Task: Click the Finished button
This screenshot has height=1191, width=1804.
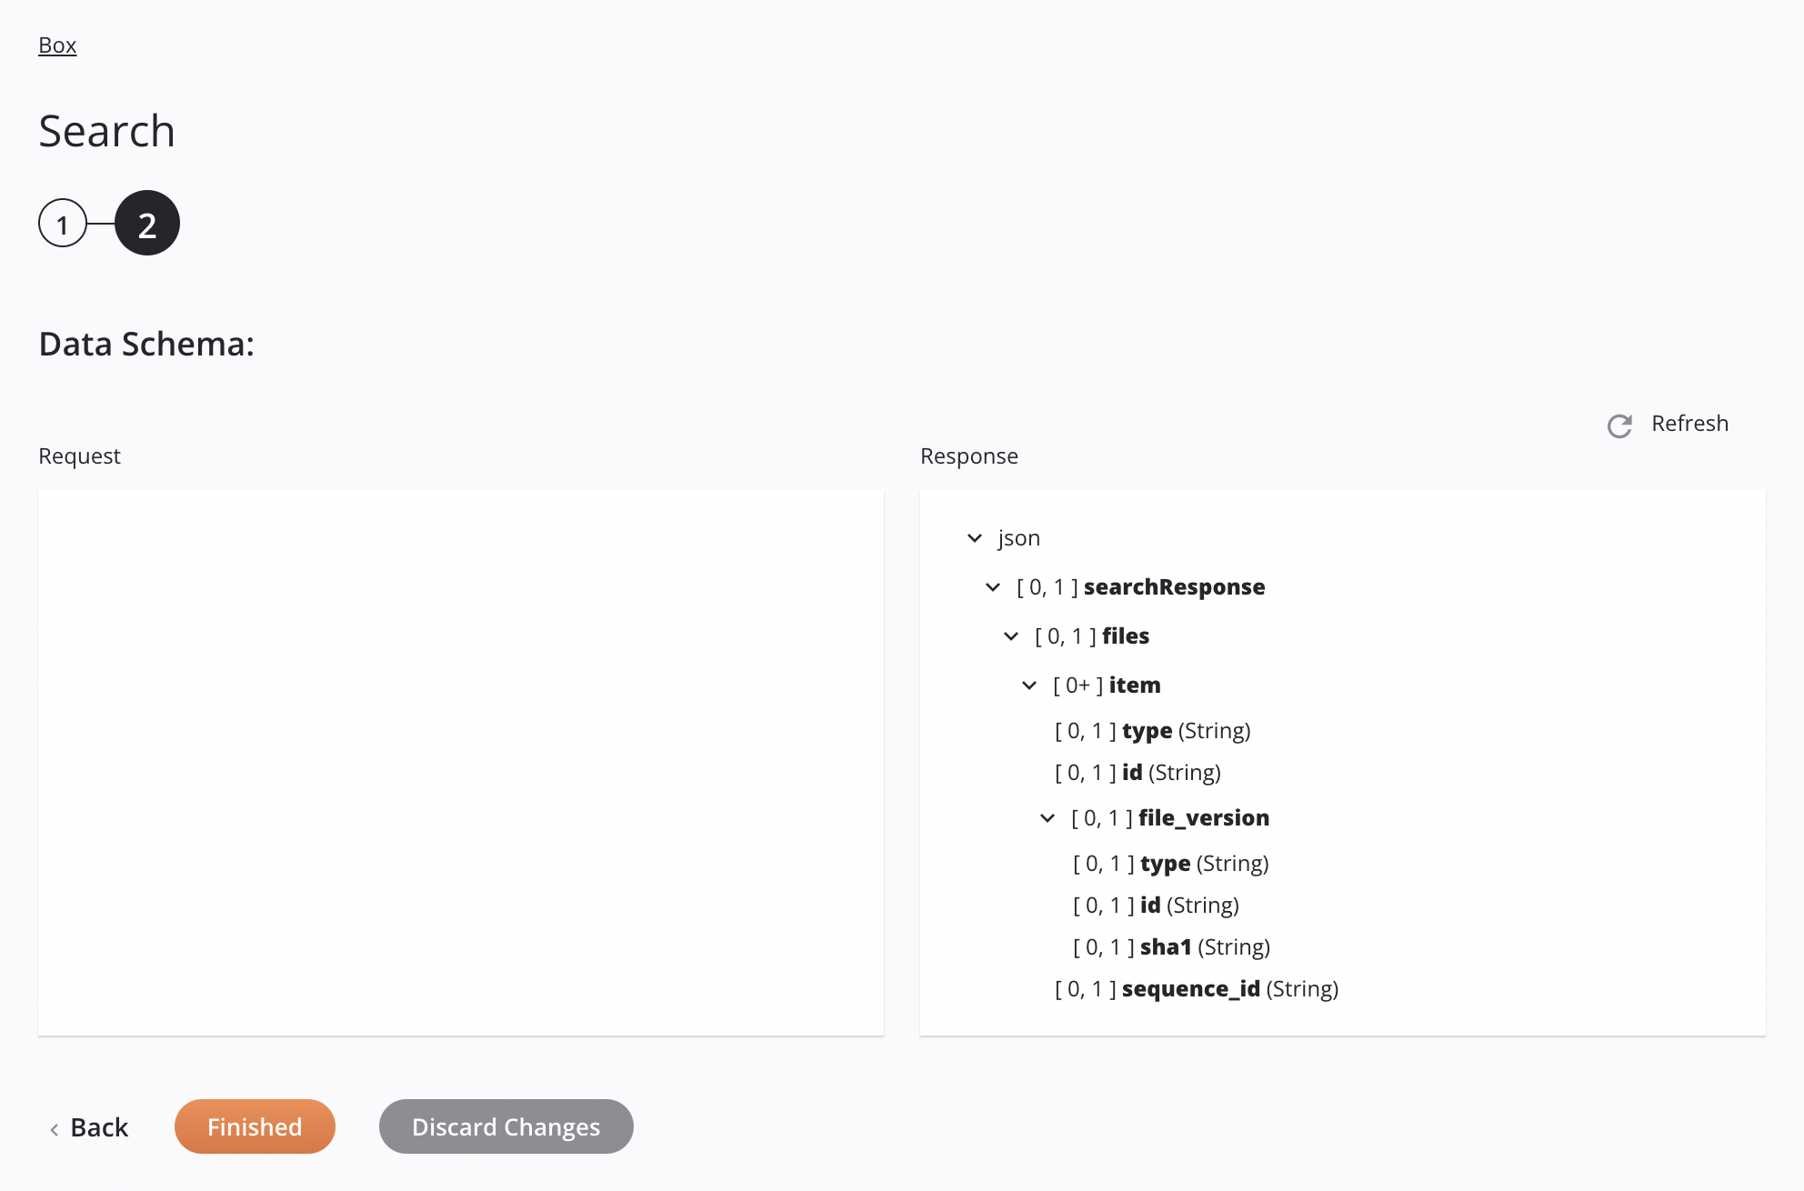Action: pyautogui.click(x=254, y=1126)
